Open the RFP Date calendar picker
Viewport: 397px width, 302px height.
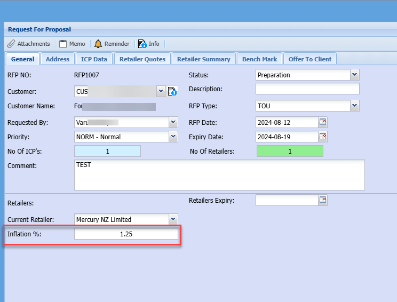(x=323, y=122)
